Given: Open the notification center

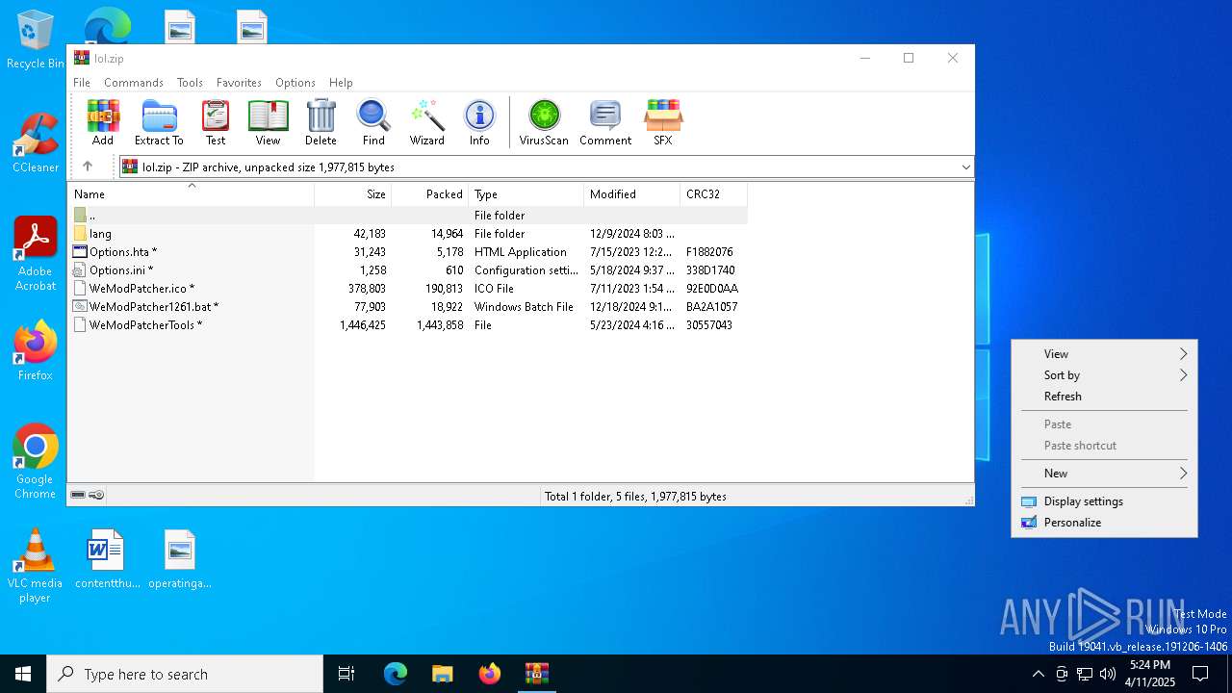Looking at the screenshot, I should click(x=1200, y=674).
